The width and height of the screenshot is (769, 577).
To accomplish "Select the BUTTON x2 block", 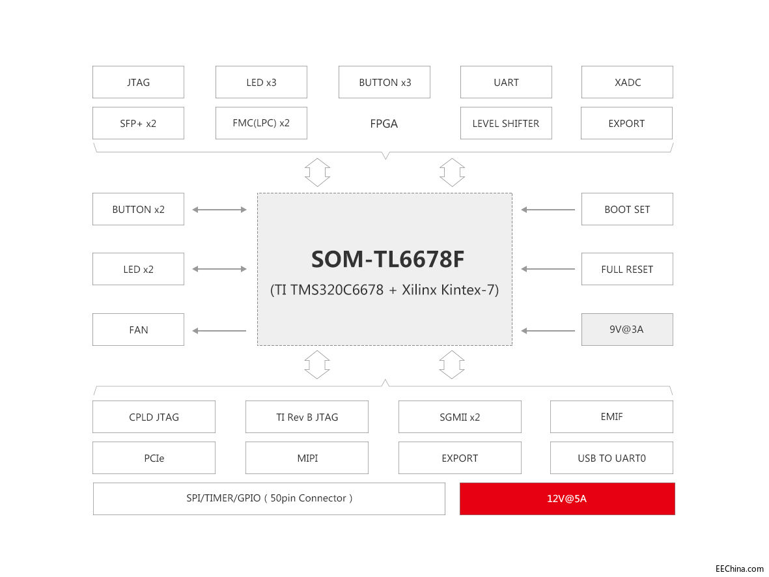I will pos(138,209).
